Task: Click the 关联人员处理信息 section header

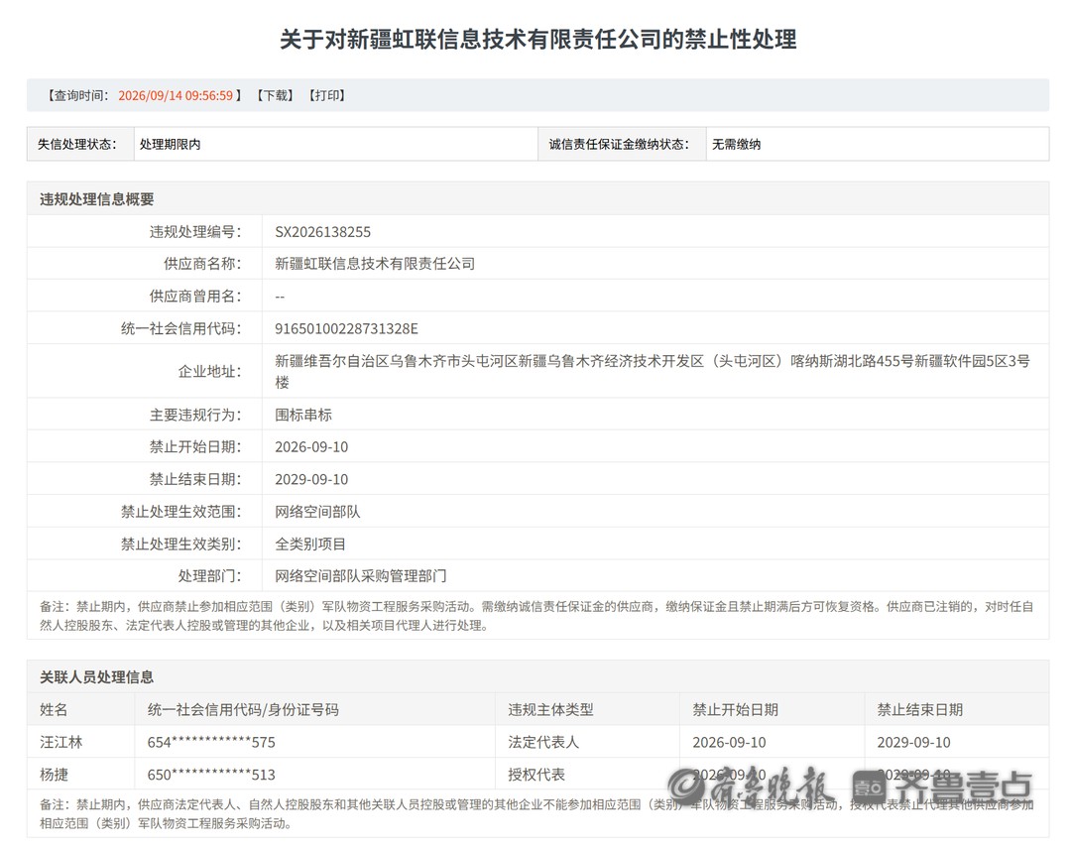Action: pos(97,677)
